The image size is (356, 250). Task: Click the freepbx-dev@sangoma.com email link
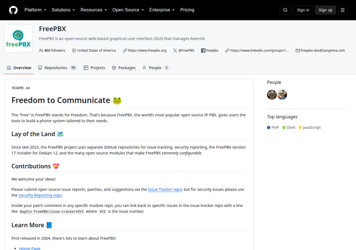[x=323, y=50]
